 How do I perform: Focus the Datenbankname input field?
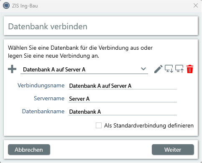[x=123, y=112]
